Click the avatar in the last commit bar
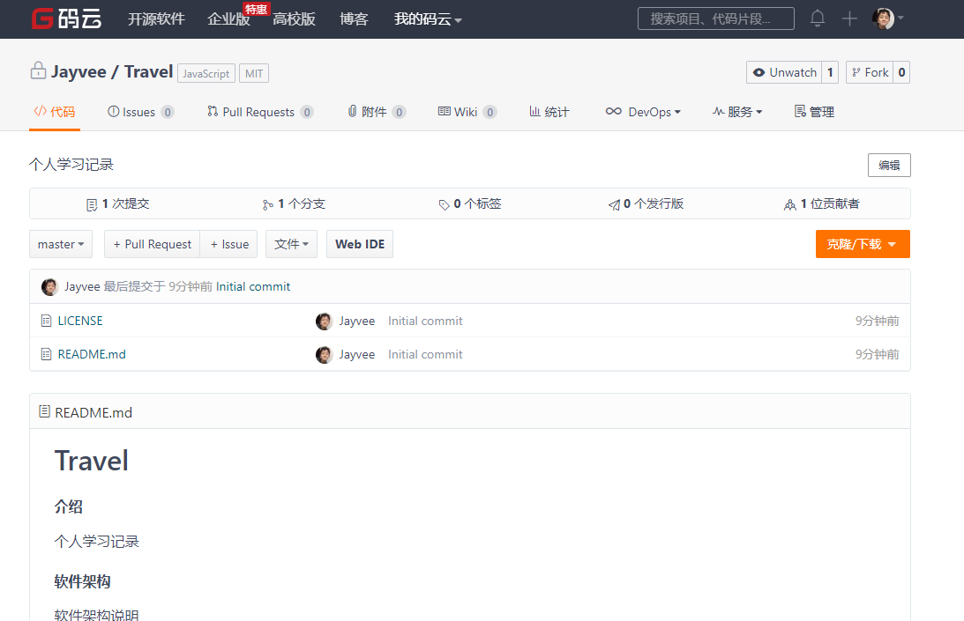 click(x=49, y=286)
